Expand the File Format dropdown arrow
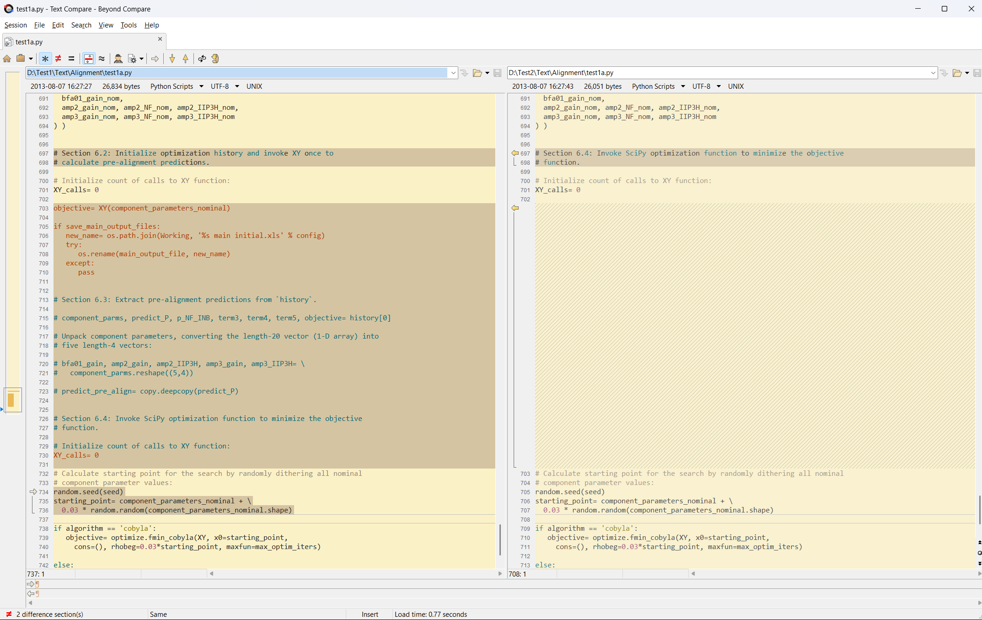The width and height of the screenshot is (982, 620). click(x=141, y=59)
